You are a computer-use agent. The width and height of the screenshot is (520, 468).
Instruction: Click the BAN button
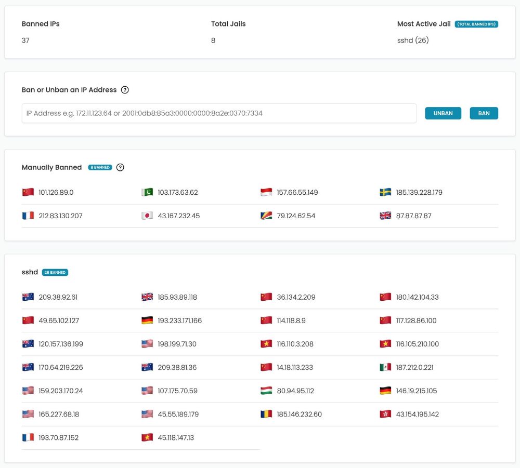pos(484,113)
